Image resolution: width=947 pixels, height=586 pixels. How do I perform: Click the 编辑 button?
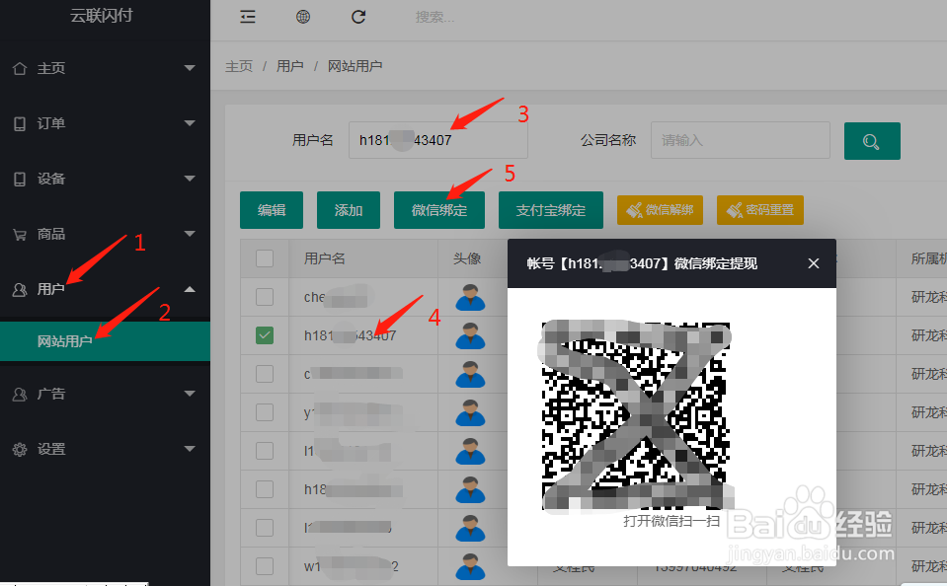click(272, 210)
